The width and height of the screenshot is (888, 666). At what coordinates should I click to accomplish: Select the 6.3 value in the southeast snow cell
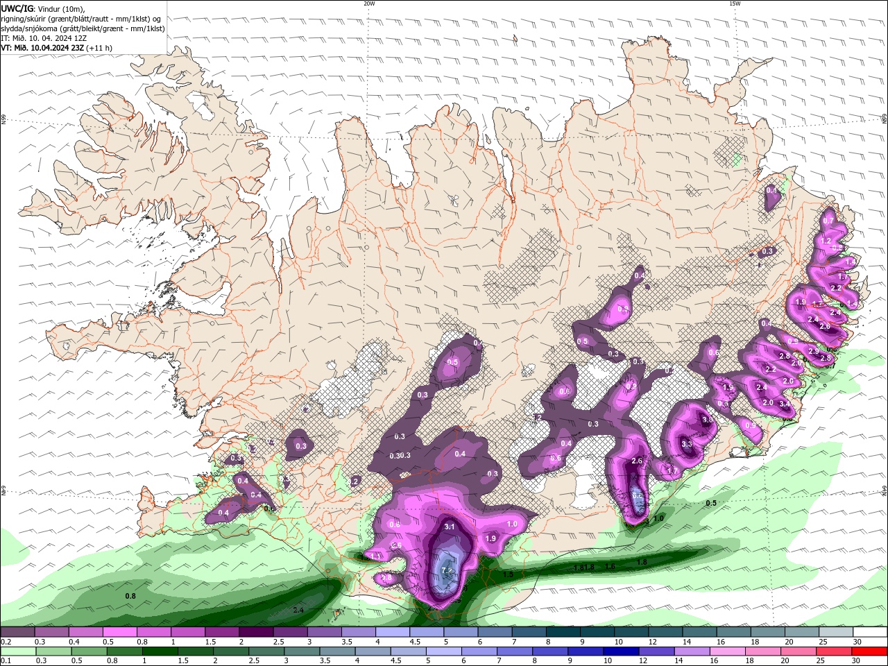(638, 495)
